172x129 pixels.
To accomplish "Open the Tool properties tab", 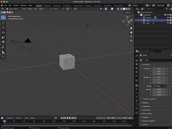I will coord(137,56).
